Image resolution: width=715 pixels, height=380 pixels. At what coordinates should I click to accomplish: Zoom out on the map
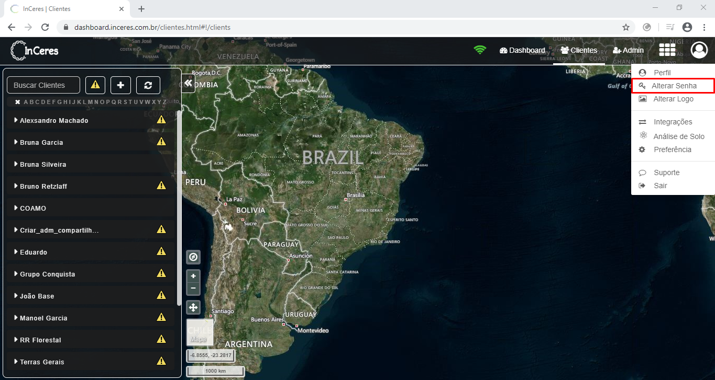pyautogui.click(x=193, y=288)
